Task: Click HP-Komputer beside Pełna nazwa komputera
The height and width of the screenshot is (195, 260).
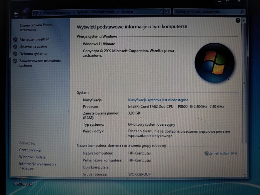Action: (140, 160)
